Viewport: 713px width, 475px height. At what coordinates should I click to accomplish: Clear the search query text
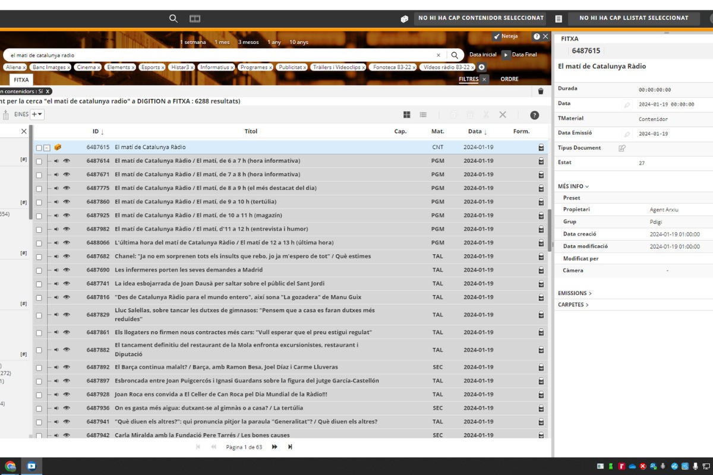coord(438,55)
